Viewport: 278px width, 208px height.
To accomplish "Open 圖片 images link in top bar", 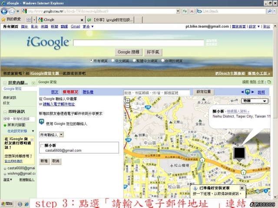I will 24,26.
